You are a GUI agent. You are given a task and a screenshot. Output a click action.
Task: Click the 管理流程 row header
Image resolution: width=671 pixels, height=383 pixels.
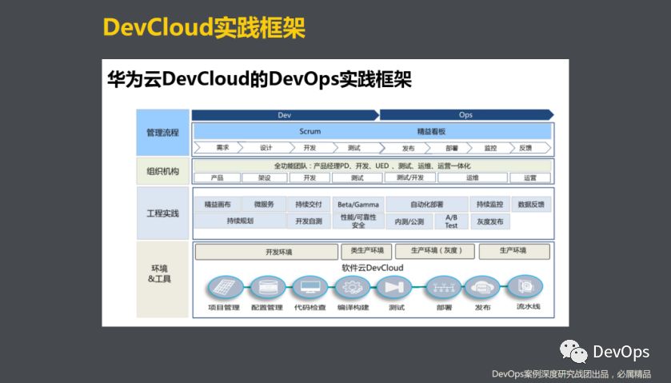coord(162,132)
